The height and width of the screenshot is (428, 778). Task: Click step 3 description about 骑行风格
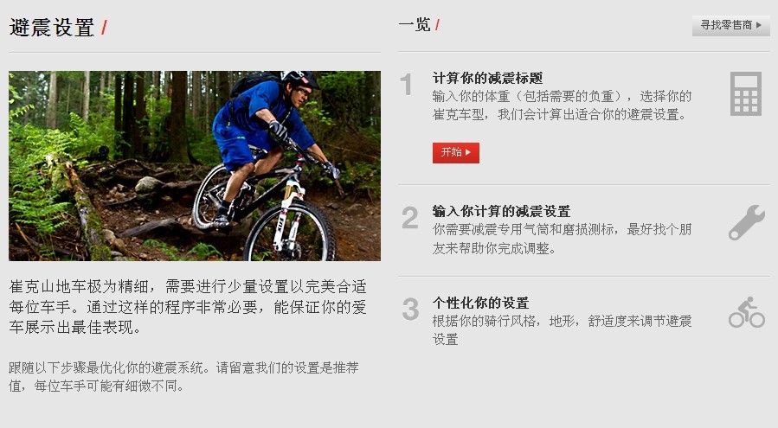point(562,329)
